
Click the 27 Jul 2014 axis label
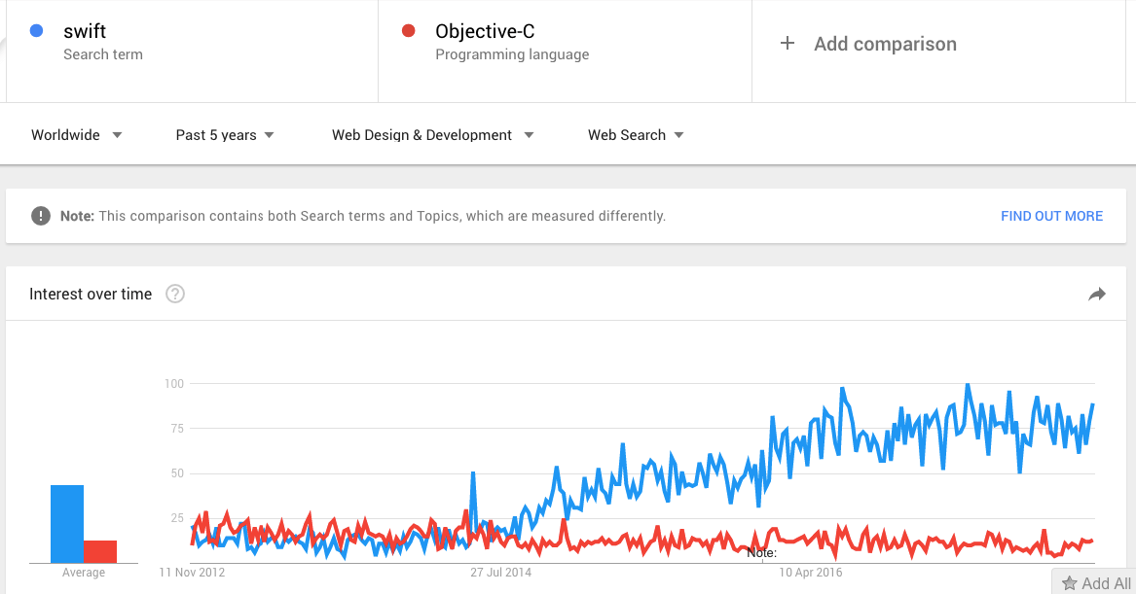(500, 573)
